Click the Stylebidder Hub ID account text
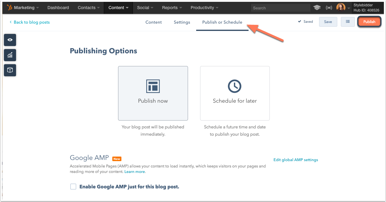This screenshot has width=386, height=202. pyautogui.click(x=366, y=8)
